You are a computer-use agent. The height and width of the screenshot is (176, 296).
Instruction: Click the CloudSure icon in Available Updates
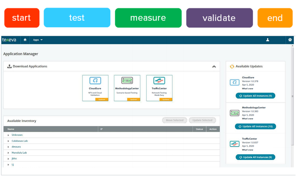pos(235,83)
